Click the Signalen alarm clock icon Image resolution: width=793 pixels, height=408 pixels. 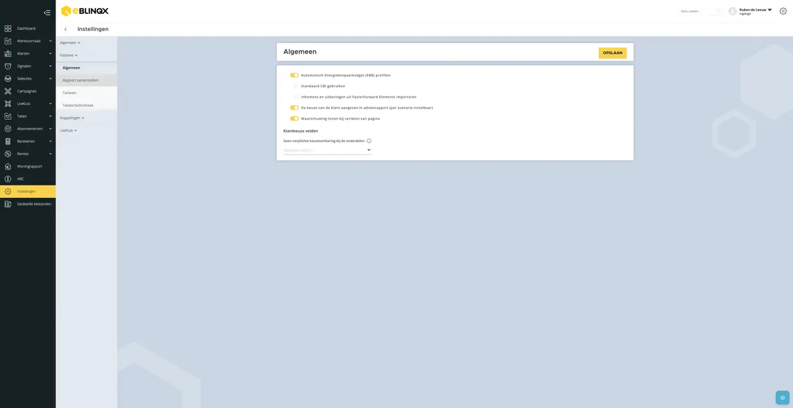(7, 66)
